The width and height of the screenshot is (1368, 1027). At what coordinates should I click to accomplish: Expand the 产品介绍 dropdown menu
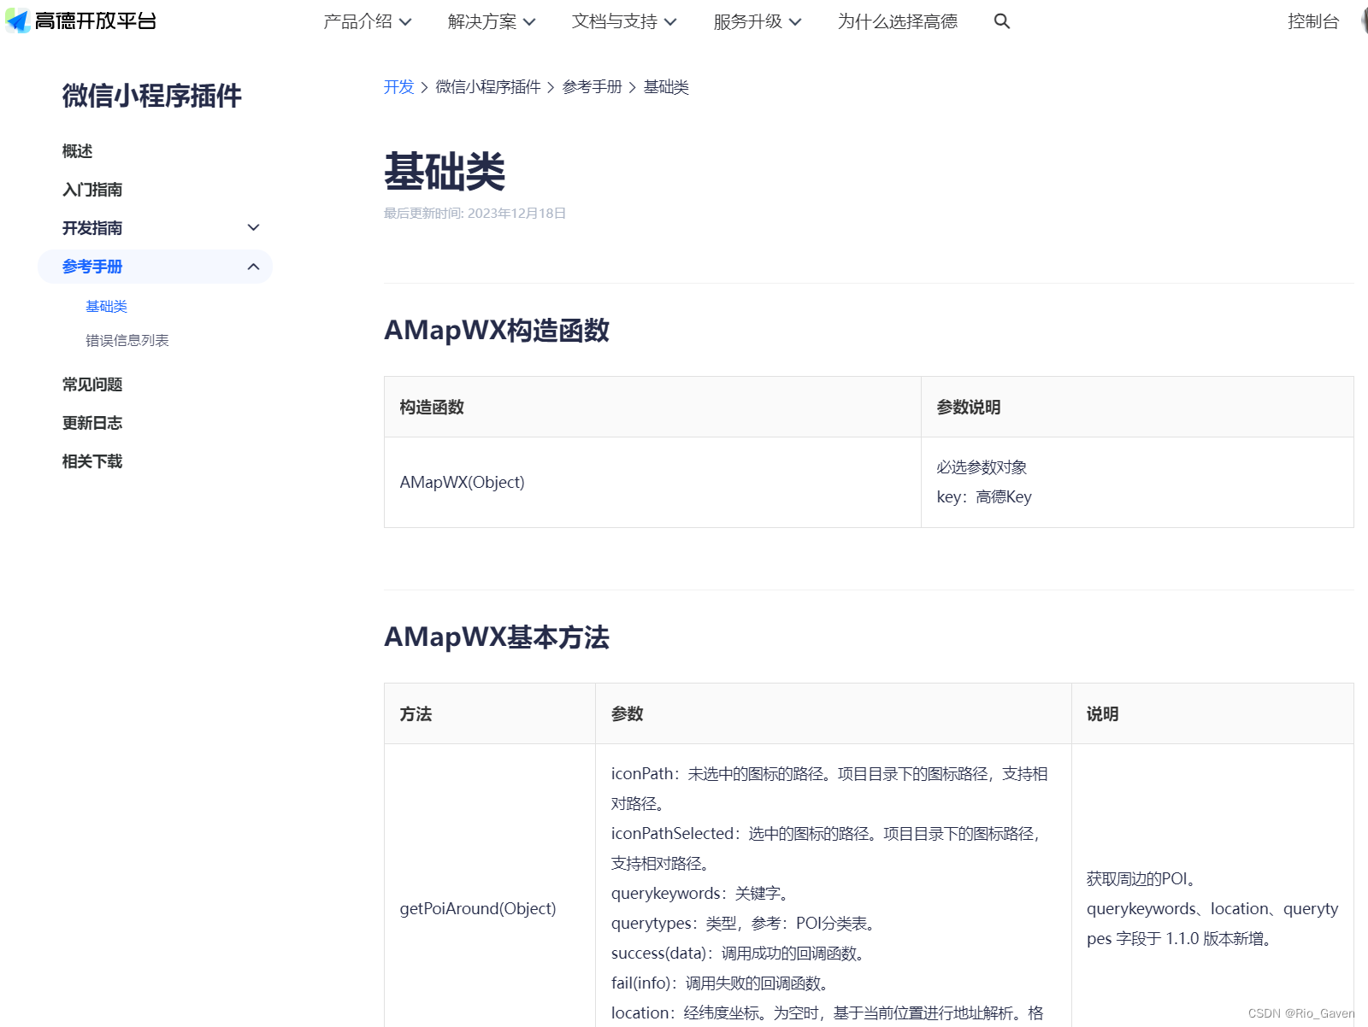pyautogui.click(x=368, y=21)
